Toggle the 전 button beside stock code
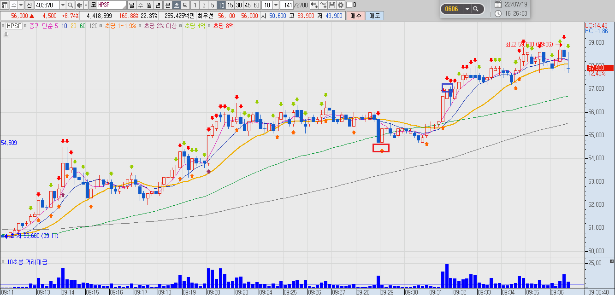The image size is (615, 295). (30, 5)
